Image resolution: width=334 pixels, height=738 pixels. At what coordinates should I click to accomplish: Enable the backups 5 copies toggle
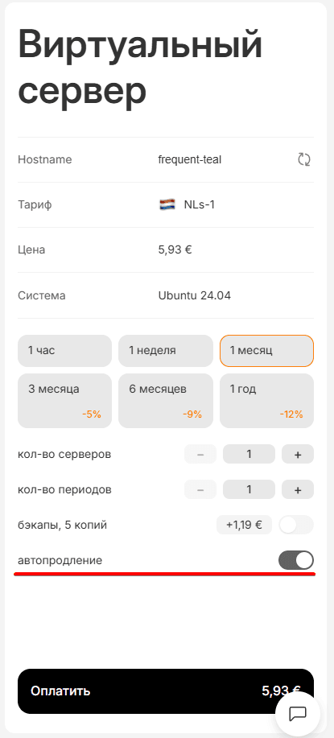[296, 525]
